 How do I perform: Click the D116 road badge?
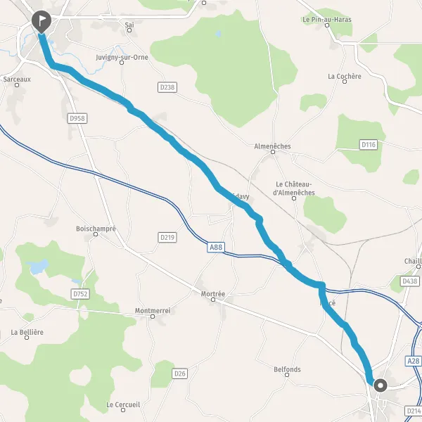click(369, 145)
